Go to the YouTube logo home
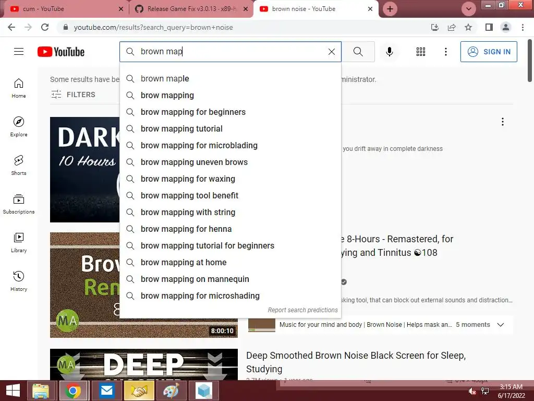This screenshot has height=401, width=534. [x=61, y=52]
